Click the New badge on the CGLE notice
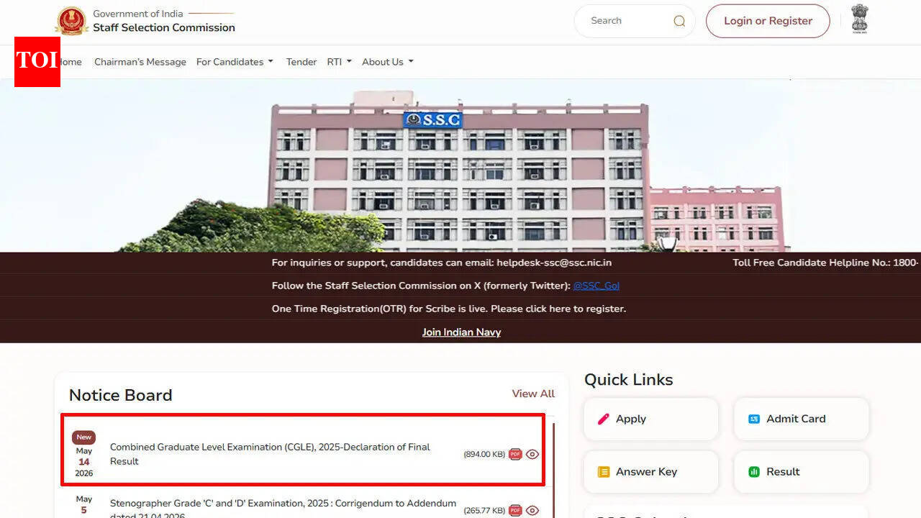This screenshot has height=518, width=921. (84, 437)
